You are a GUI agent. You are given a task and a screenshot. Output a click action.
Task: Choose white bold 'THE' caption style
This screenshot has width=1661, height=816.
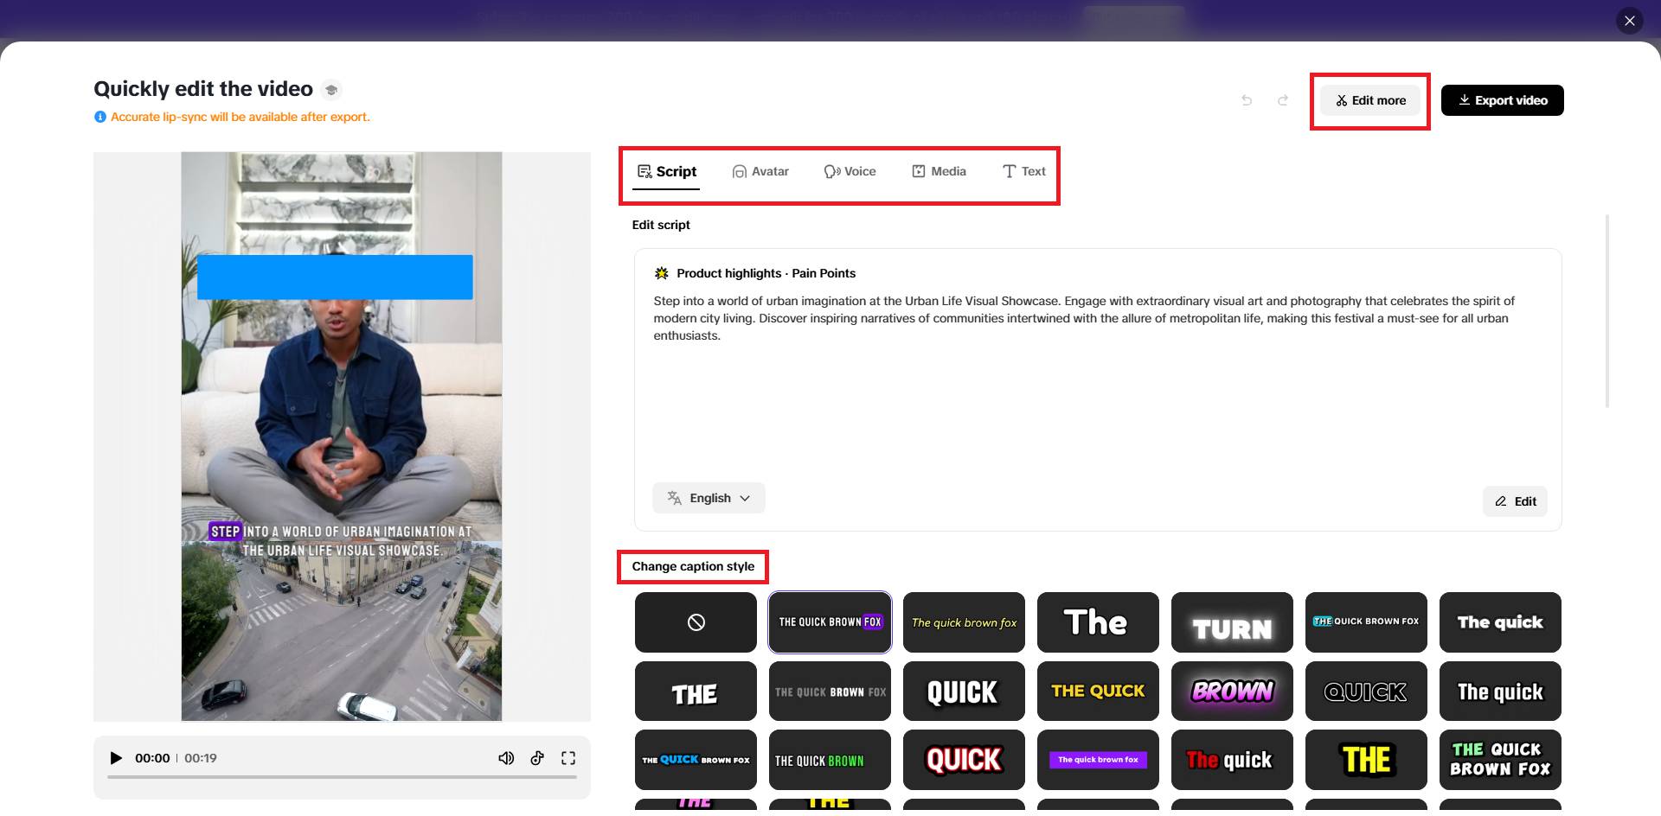696,692
